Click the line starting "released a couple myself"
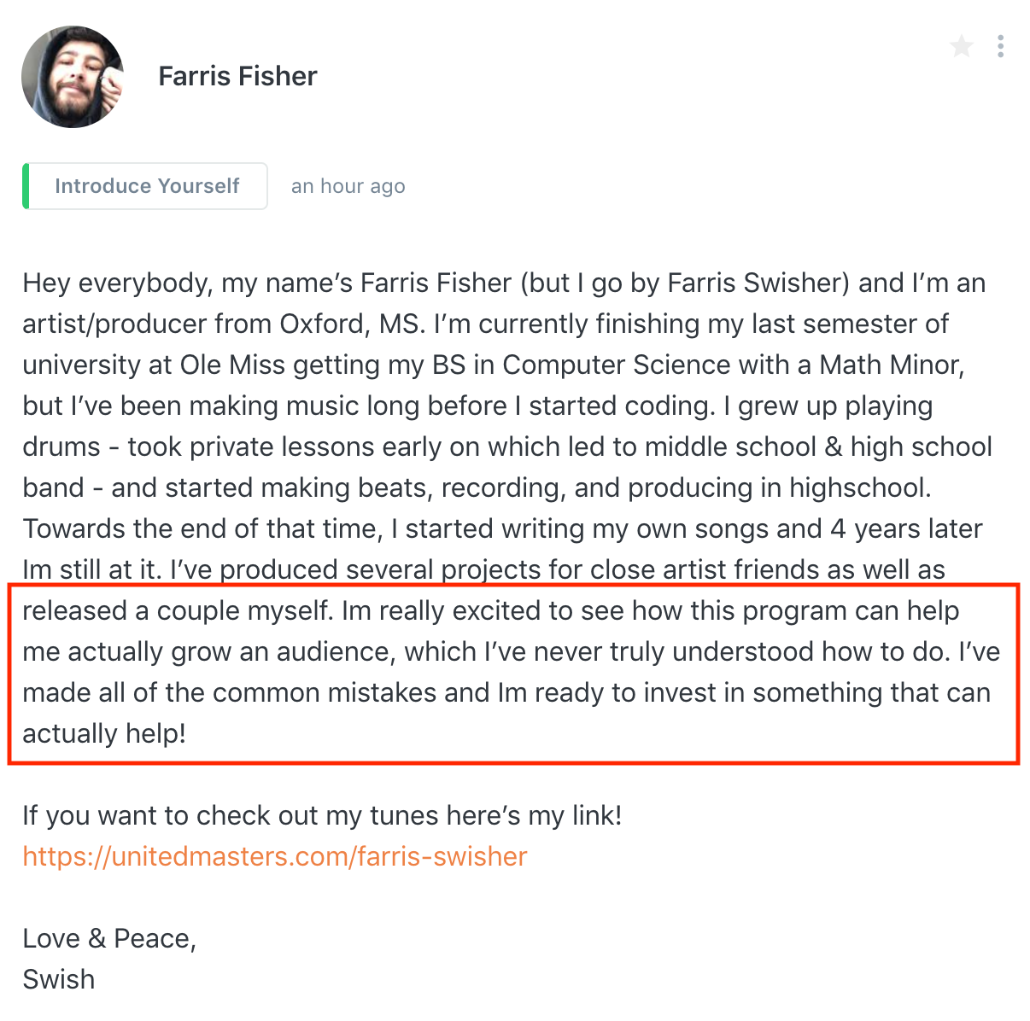1030x1021 pixels. (178, 610)
